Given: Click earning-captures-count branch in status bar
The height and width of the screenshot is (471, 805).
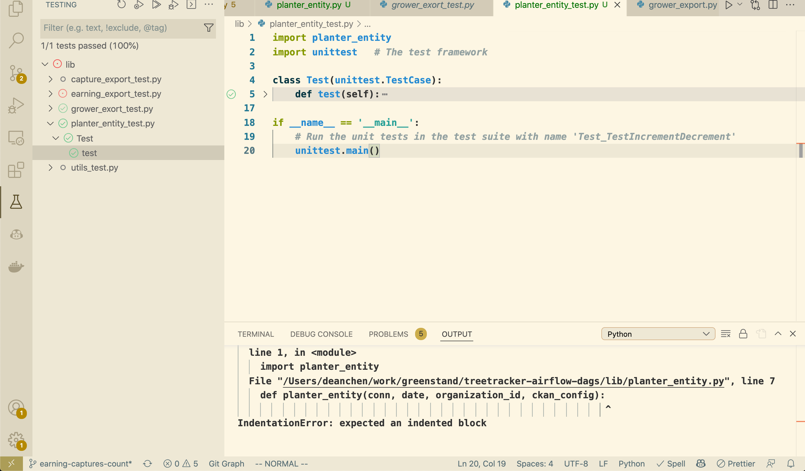Looking at the screenshot, I should click(80, 464).
